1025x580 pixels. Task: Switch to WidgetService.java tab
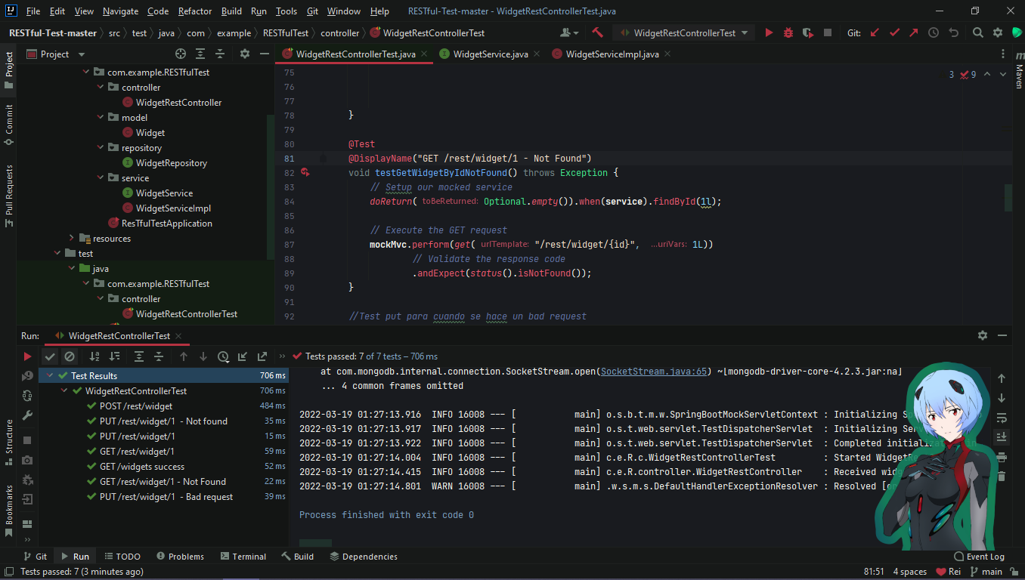click(x=490, y=54)
